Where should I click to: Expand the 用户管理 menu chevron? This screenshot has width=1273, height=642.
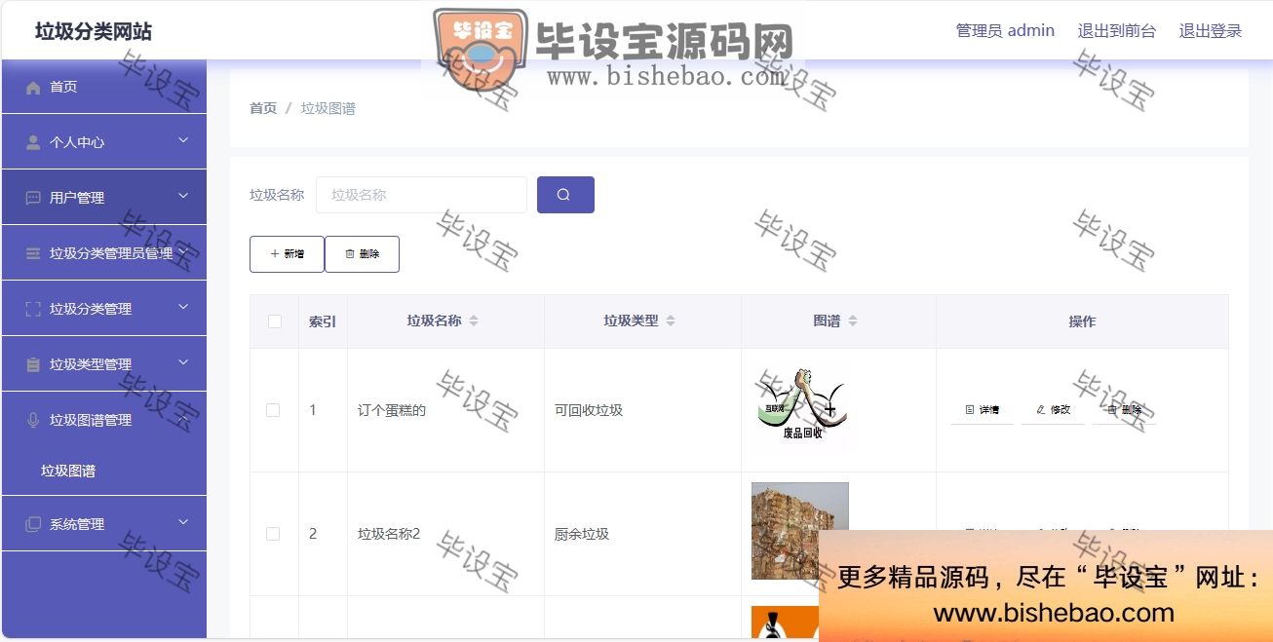[183, 197]
